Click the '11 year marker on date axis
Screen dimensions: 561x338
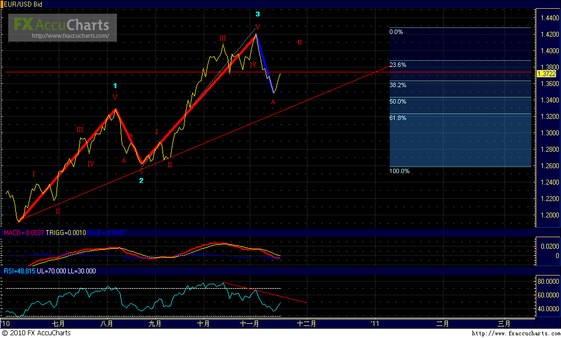click(x=374, y=324)
